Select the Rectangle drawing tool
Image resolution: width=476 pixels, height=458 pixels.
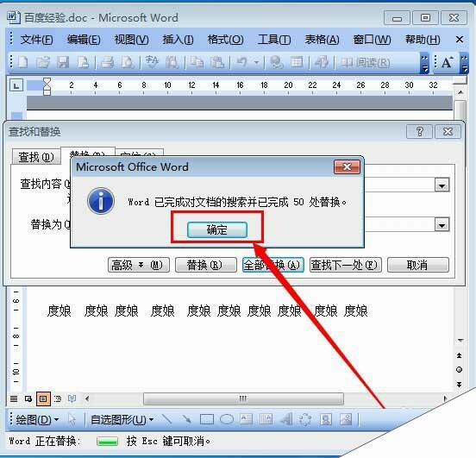click(207, 420)
